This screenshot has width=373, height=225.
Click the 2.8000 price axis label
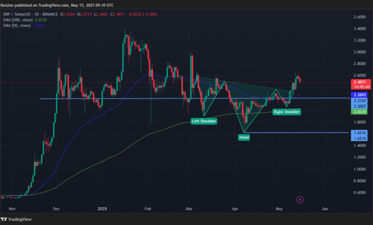360,64
